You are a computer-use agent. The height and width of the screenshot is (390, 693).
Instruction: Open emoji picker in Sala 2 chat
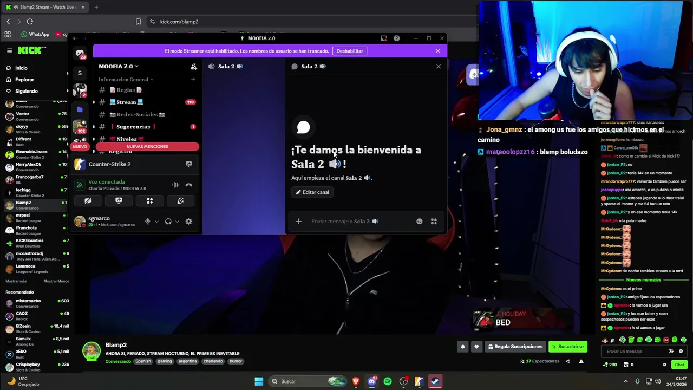point(419,222)
